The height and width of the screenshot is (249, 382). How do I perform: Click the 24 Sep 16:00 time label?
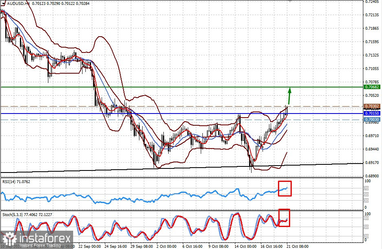116,246
